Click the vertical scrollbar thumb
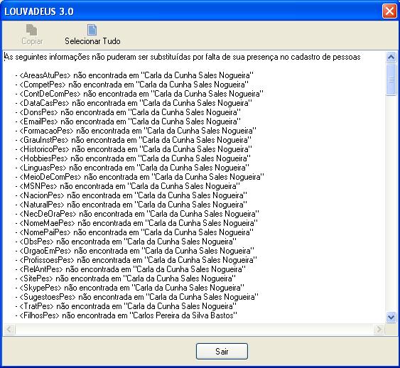This screenshot has width=400, height=368. coord(391,80)
